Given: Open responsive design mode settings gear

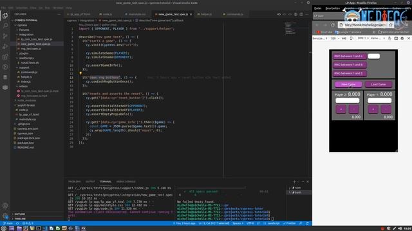Looking at the screenshot, I should coord(402,38).
